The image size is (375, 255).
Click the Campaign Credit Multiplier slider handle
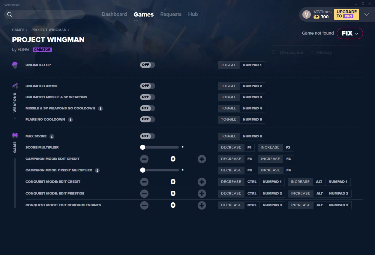point(142,170)
